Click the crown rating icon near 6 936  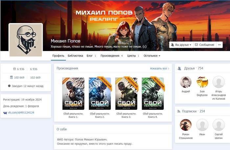pyautogui.click(x=14, y=69)
